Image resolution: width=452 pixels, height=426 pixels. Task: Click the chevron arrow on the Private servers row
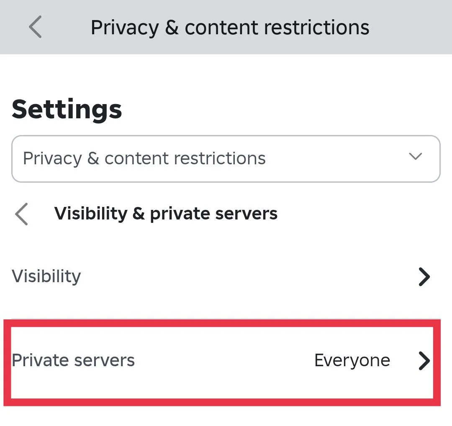pyautogui.click(x=424, y=361)
